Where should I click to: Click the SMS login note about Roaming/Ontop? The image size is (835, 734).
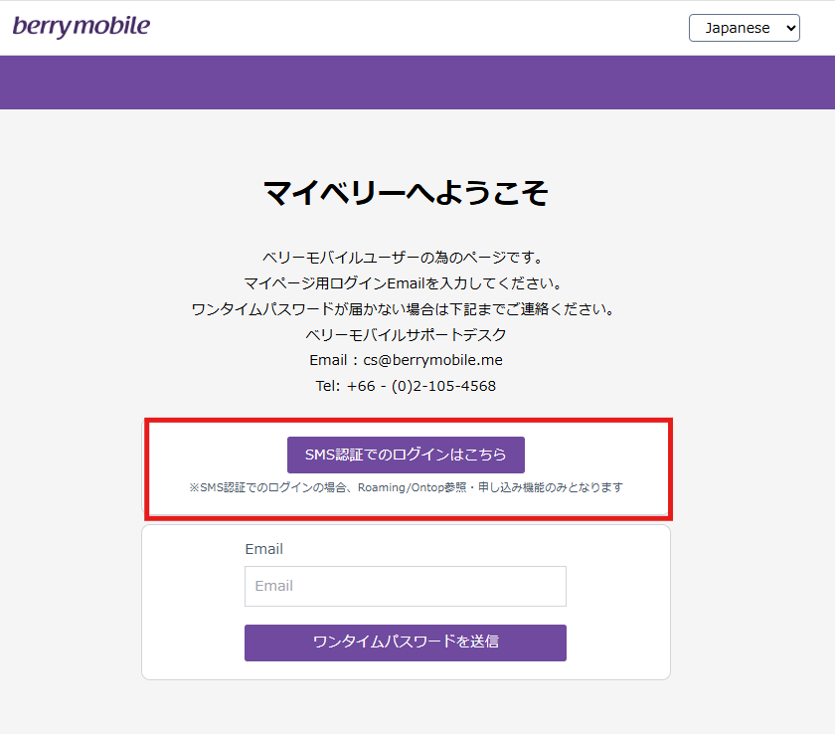(406, 487)
